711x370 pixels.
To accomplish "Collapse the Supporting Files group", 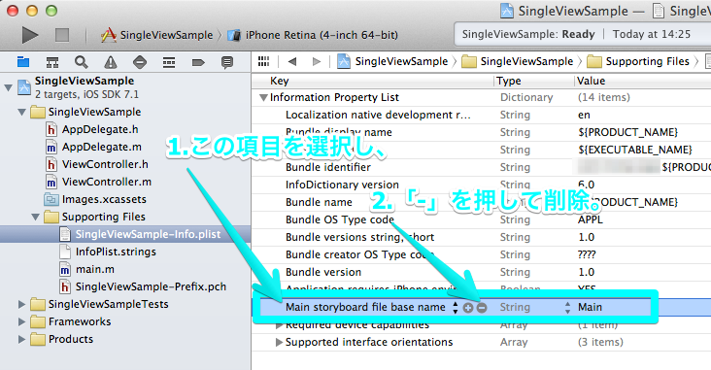I will click(35, 217).
